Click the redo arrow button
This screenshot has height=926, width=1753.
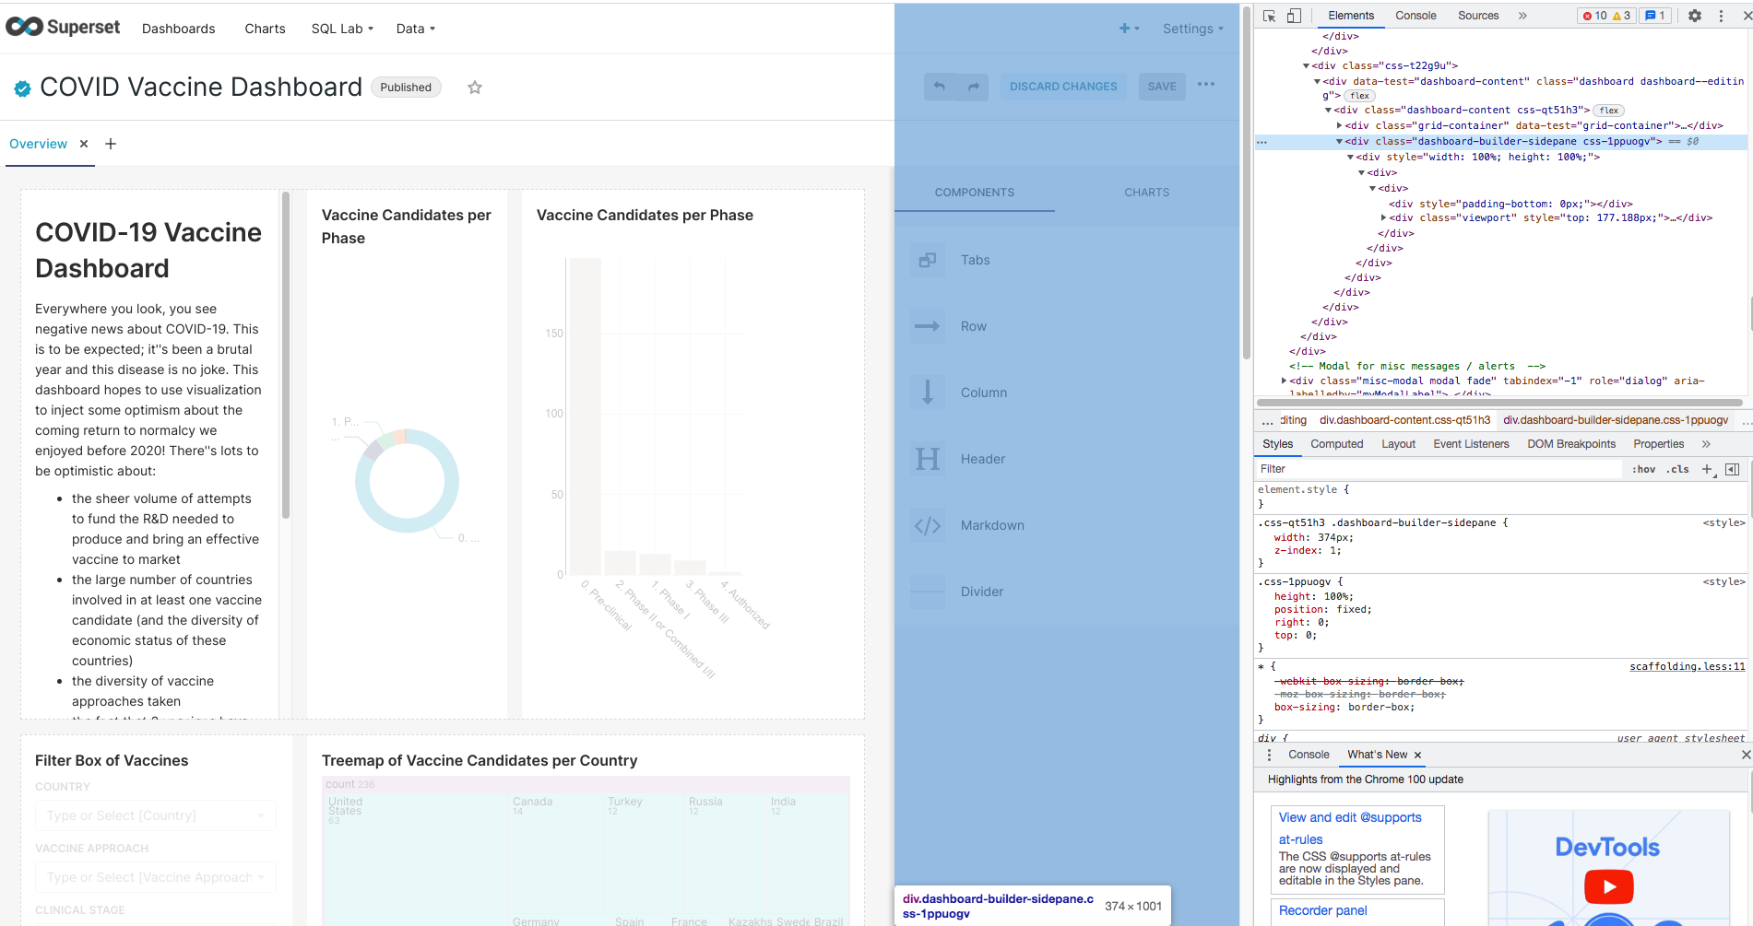click(973, 87)
